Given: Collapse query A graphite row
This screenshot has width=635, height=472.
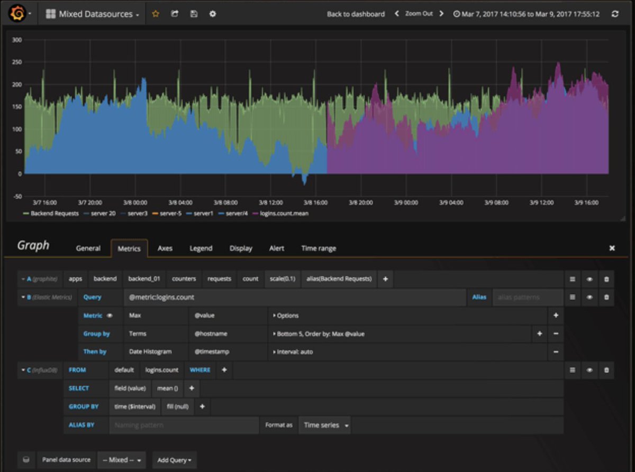Looking at the screenshot, I should click(x=23, y=279).
